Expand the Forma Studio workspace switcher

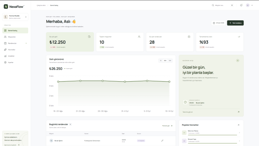click(26, 17)
